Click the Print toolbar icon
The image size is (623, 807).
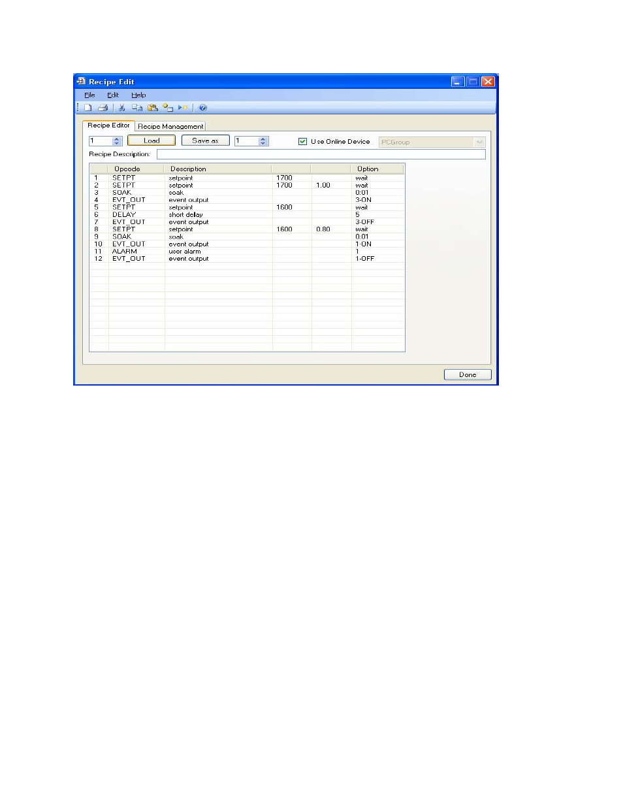coord(103,108)
